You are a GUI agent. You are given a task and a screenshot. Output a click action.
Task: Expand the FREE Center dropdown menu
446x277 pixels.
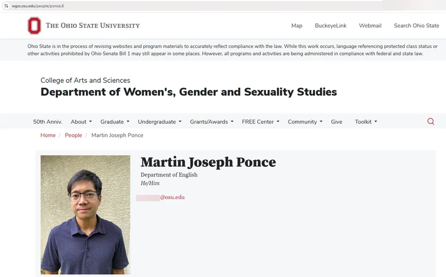260,122
